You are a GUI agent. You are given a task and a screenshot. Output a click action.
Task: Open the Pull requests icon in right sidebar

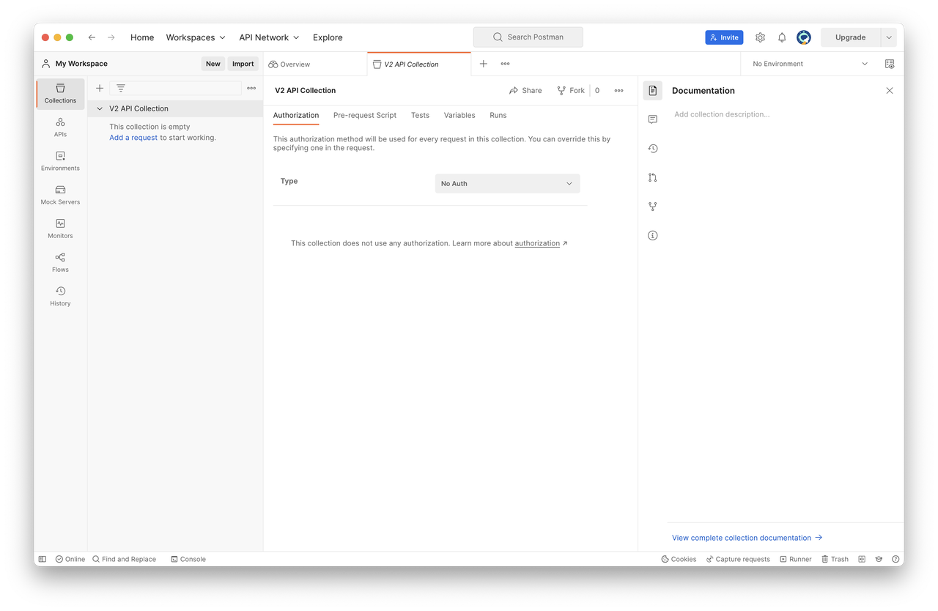[x=652, y=177]
